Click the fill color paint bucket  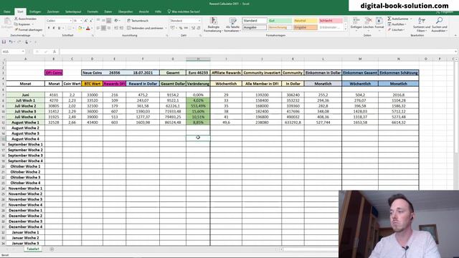(80, 28)
